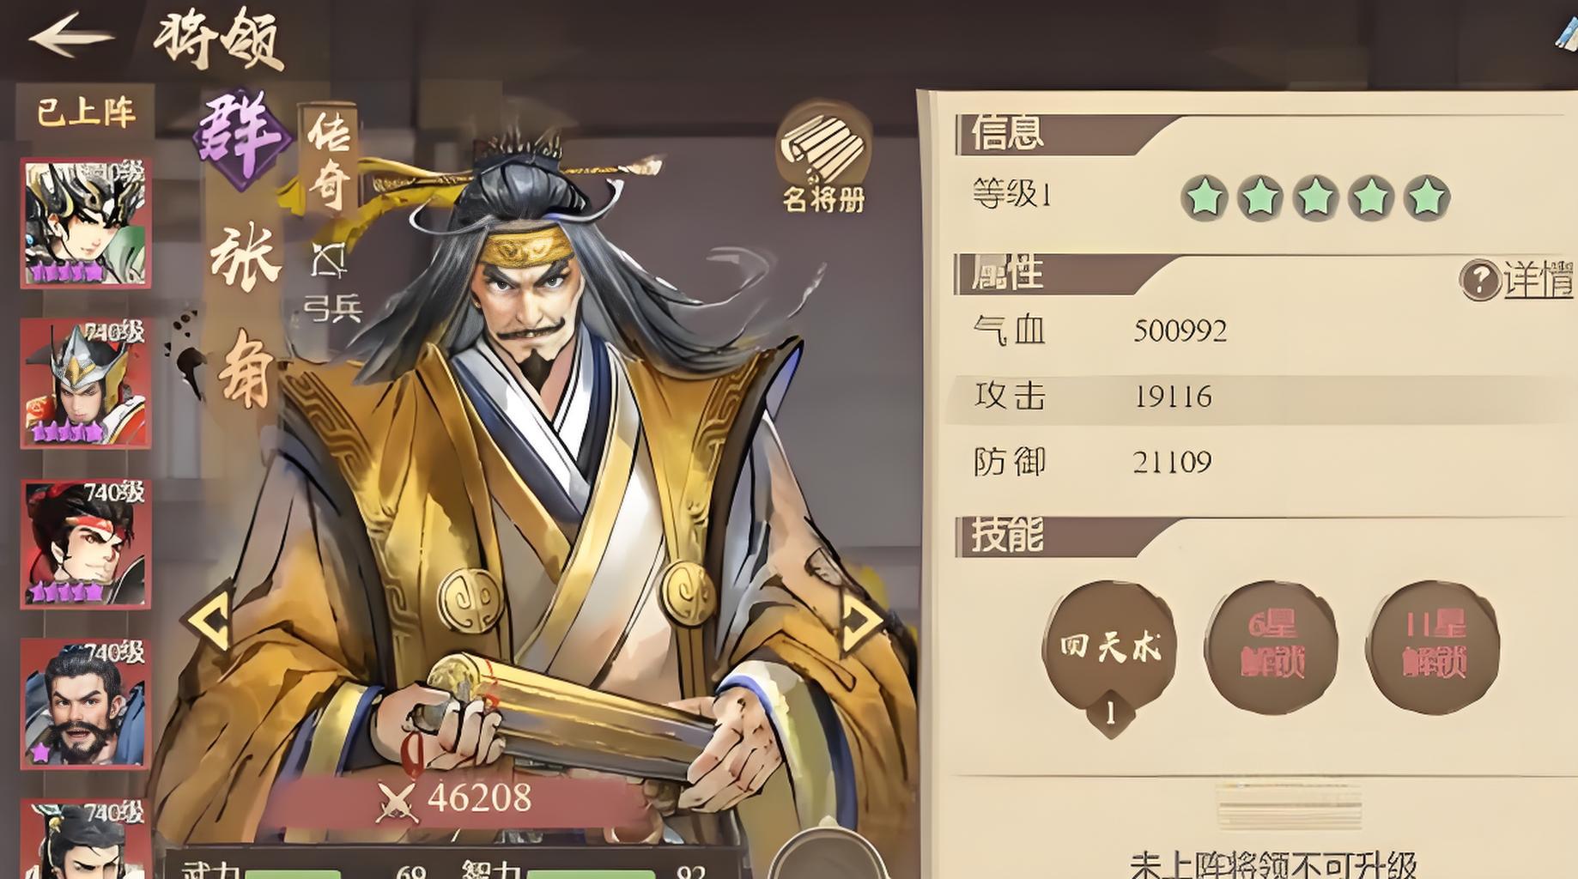Tap the 群 faction badge

[242, 138]
